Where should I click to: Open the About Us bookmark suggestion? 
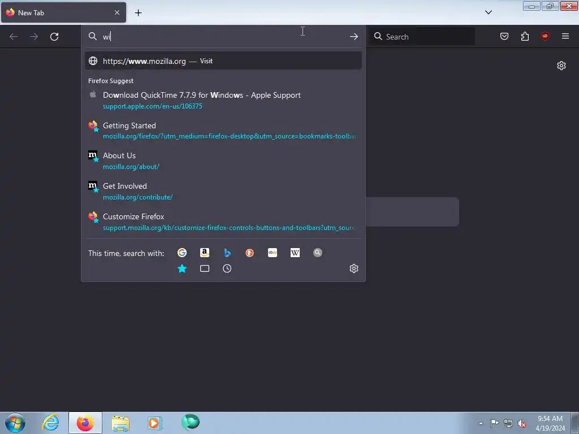click(x=223, y=161)
